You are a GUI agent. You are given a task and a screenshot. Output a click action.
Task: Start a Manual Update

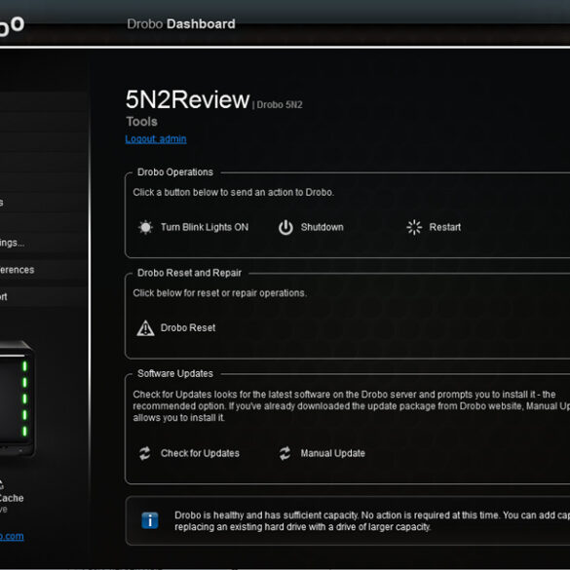(332, 453)
